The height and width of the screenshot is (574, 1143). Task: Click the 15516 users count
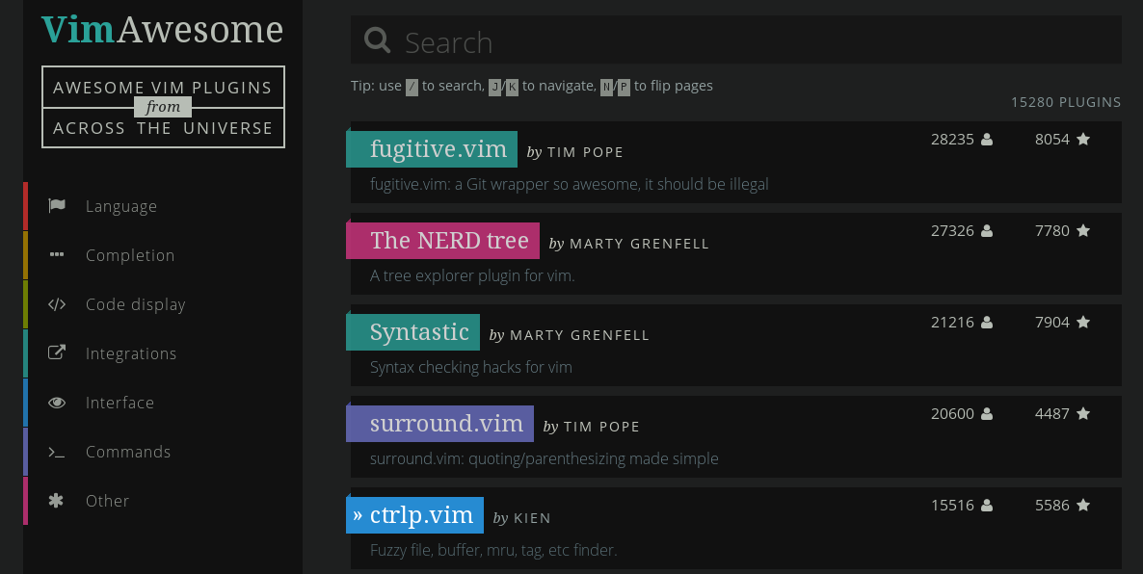click(952, 505)
